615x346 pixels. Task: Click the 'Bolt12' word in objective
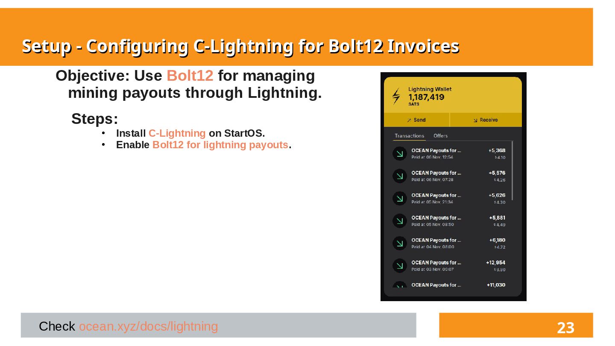pos(190,76)
